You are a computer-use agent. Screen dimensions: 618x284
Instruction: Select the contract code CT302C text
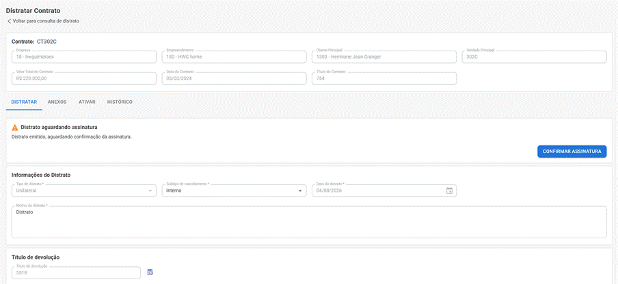(47, 41)
